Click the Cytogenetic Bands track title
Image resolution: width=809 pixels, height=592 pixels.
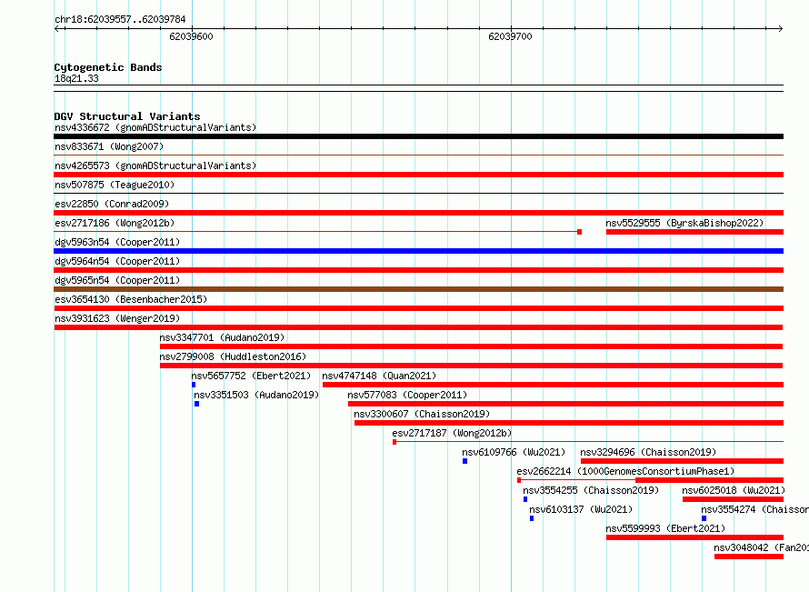(x=108, y=67)
